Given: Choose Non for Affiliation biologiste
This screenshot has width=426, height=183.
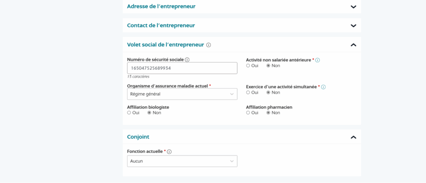Looking at the screenshot, I should 149,112.
